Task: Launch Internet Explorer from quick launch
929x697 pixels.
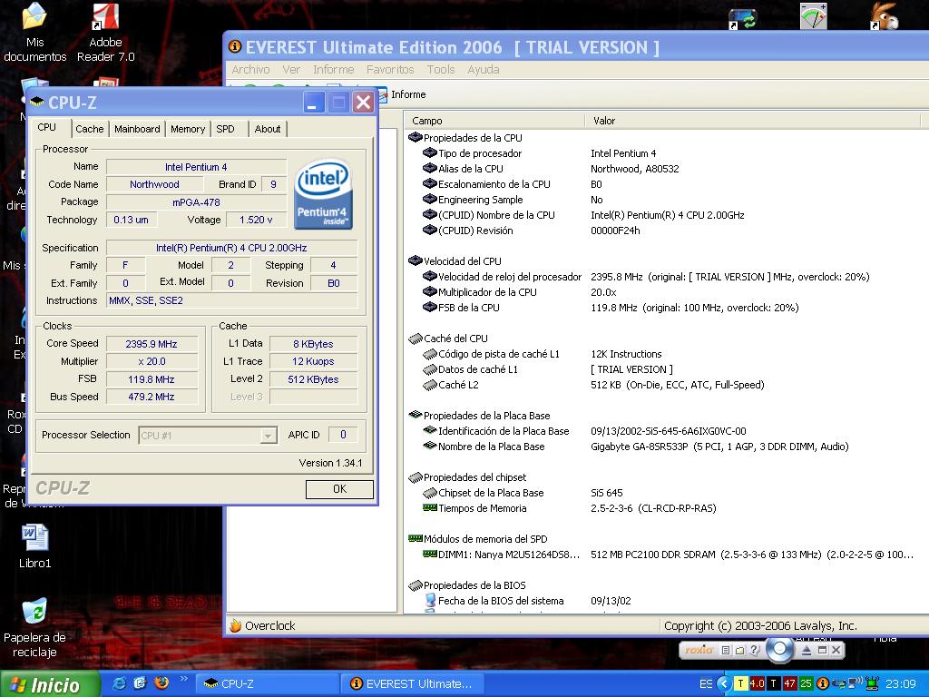Action: (119, 683)
